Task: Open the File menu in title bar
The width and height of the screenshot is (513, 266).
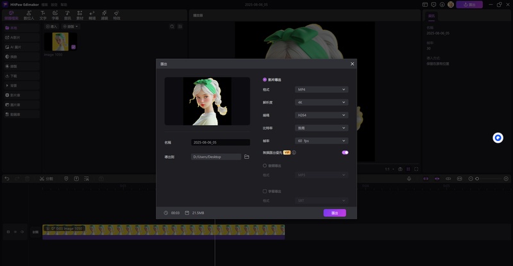Action: tap(44, 4)
